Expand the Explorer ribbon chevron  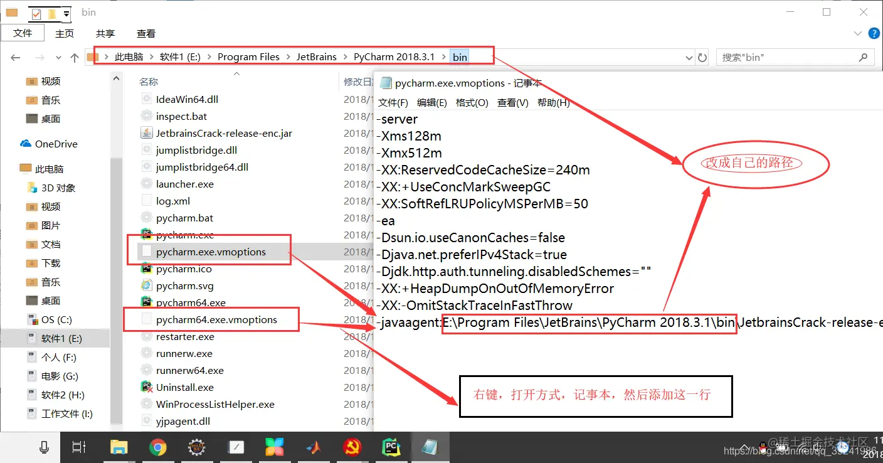858,33
